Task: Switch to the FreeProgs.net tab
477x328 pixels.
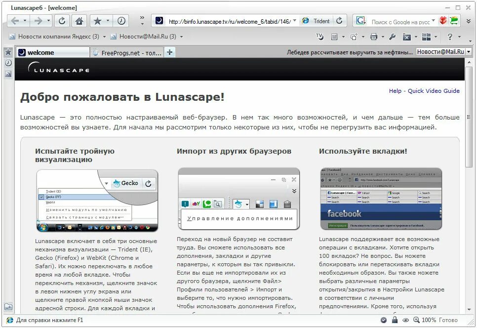Action: [x=127, y=53]
